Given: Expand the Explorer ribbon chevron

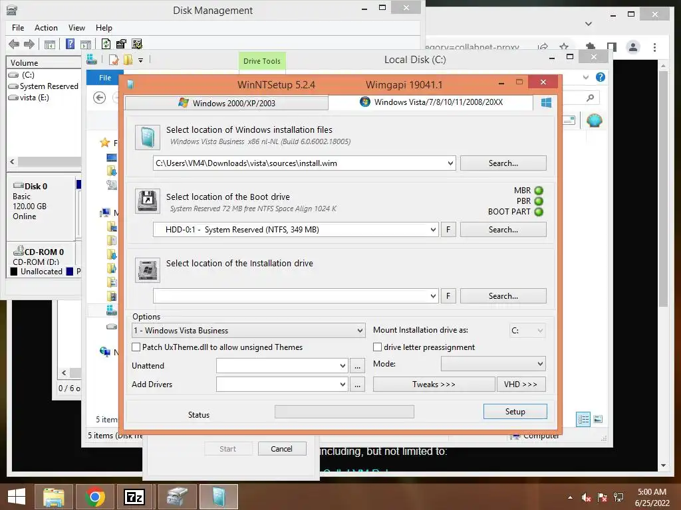Looking at the screenshot, I should (586, 77).
